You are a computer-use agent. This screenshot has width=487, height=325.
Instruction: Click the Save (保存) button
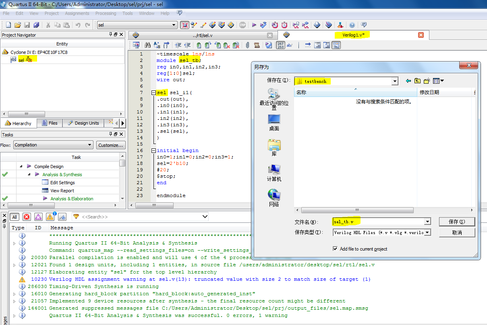457,222
